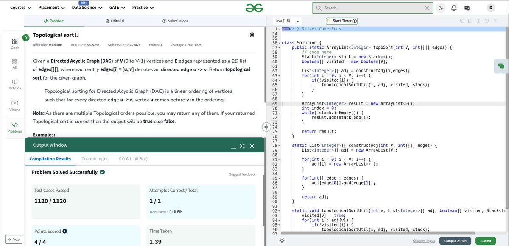This screenshot has width=509, height=246.
Task: Reset the code with refresh icon
Action: coord(487,21)
